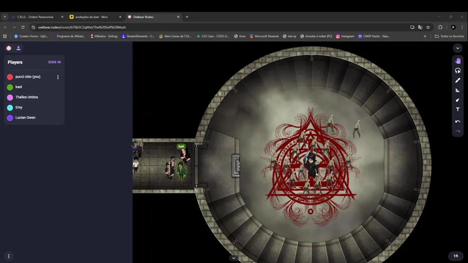This screenshot has height=263, width=468.
Task: Select the Measure ruler tool
Action: pos(458,90)
